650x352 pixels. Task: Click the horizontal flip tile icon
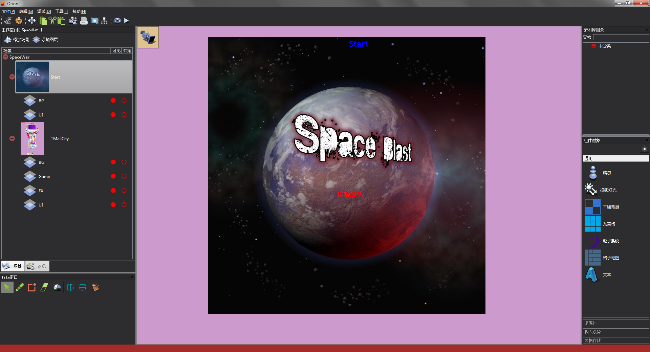(70, 288)
